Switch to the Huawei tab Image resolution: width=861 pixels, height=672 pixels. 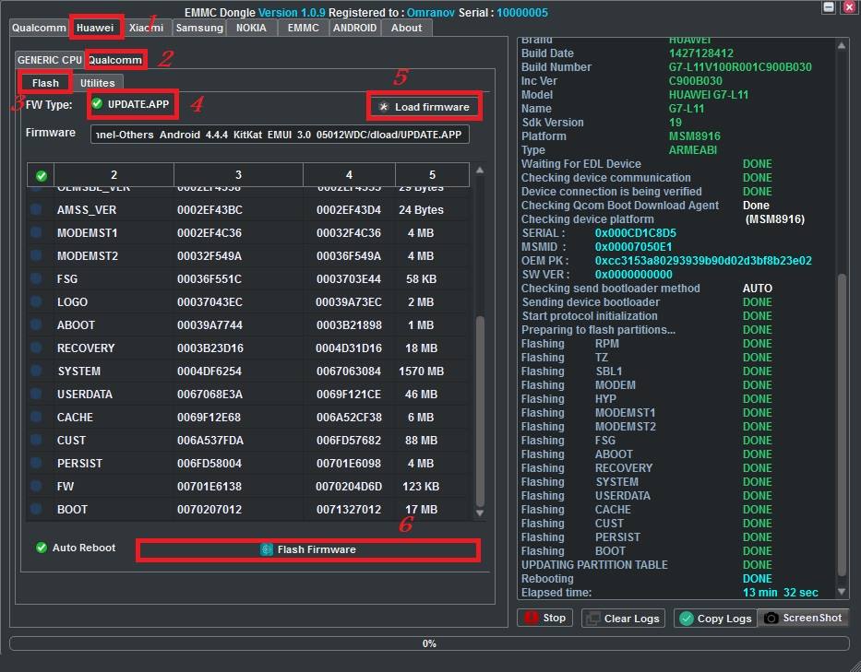pyautogui.click(x=95, y=28)
